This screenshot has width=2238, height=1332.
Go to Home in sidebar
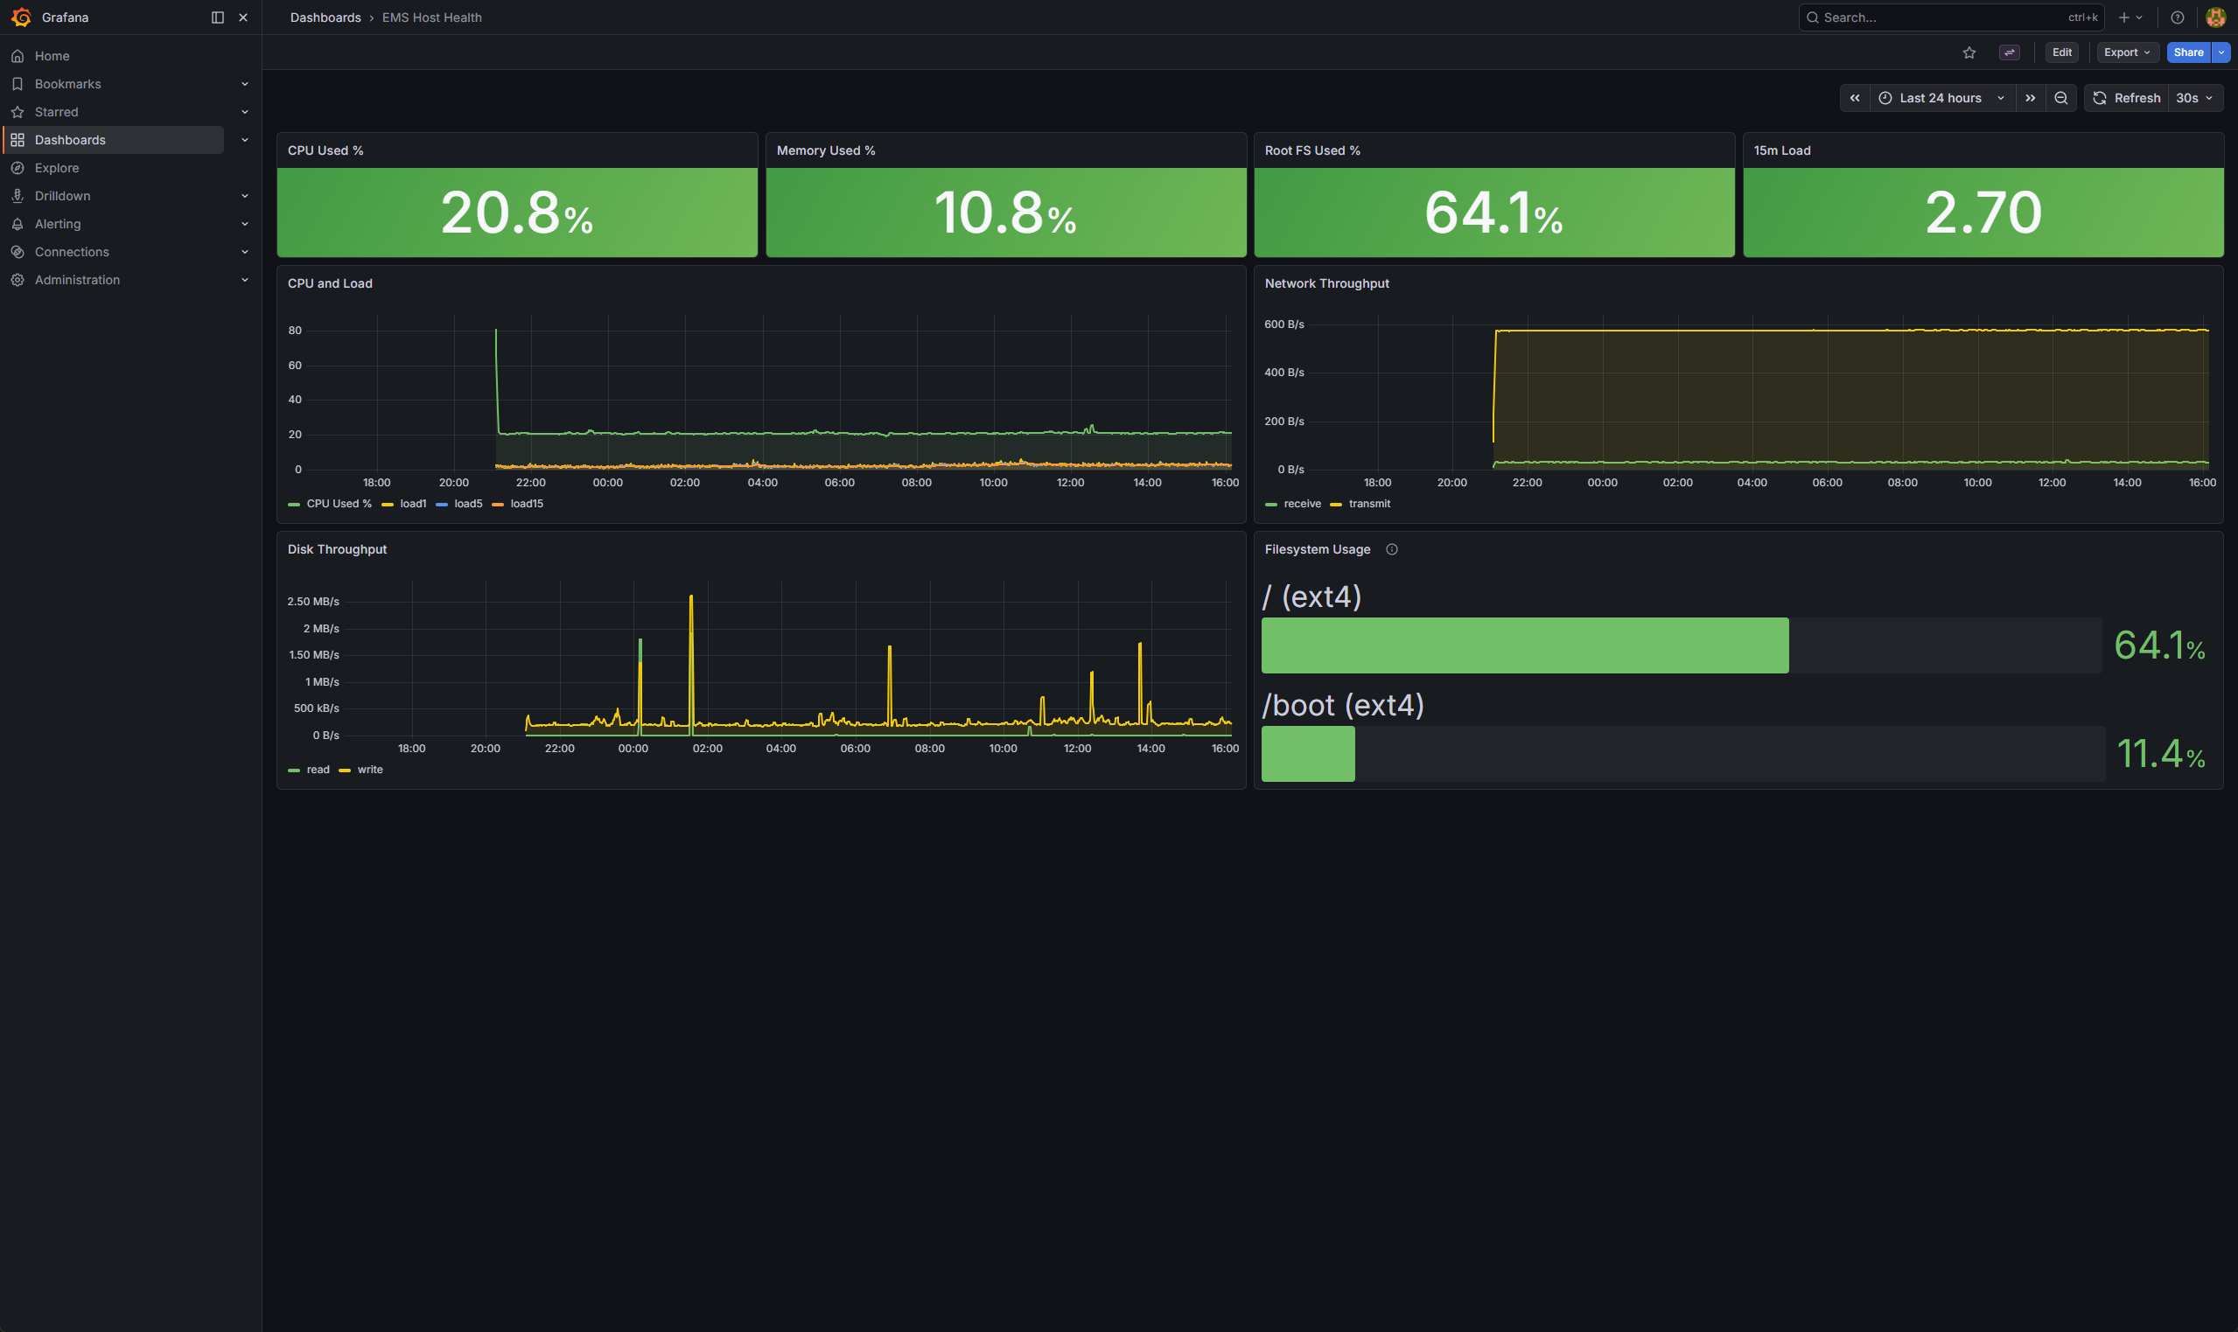51,56
